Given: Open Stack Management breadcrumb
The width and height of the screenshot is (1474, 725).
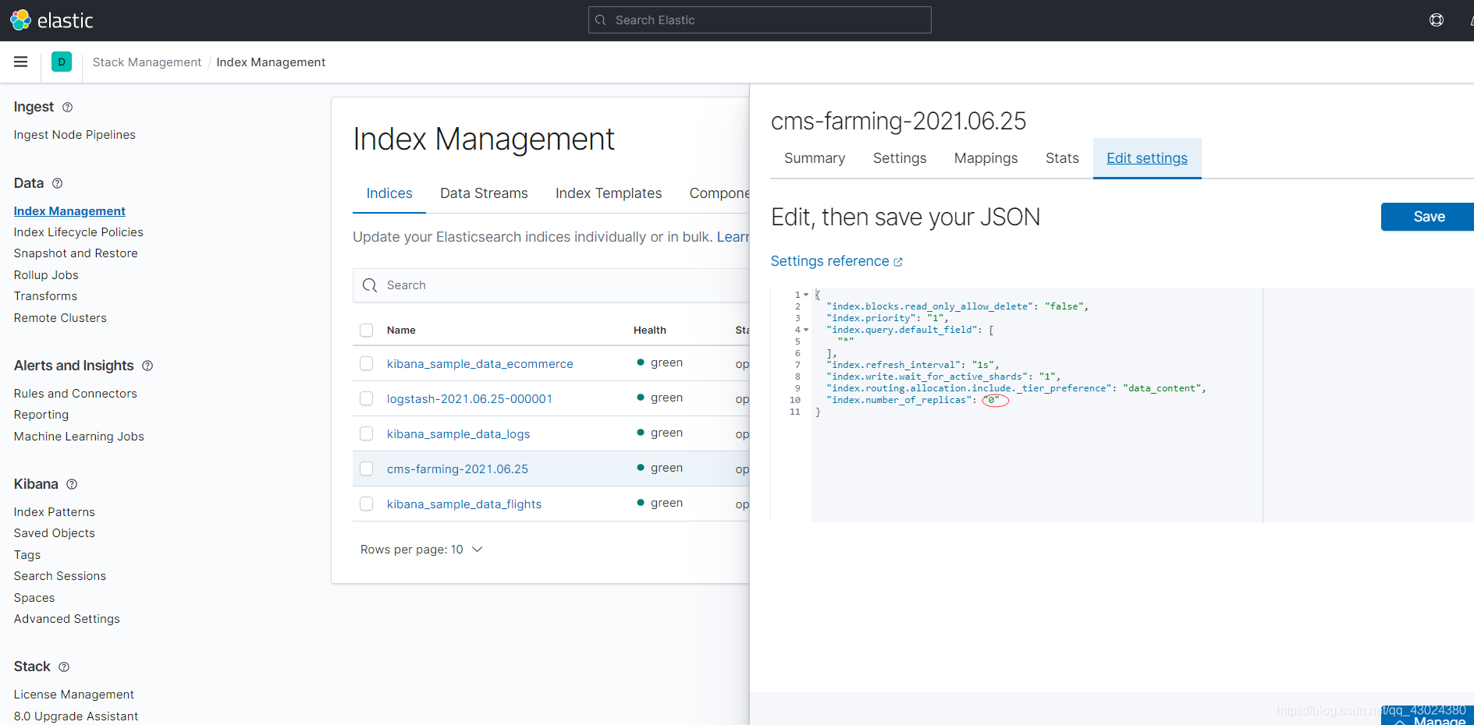Looking at the screenshot, I should pyautogui.click(x=147, y=62).
